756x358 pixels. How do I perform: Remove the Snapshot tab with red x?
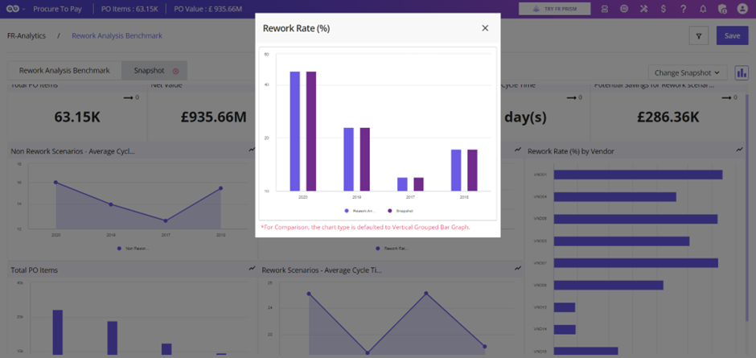[175, 71]
